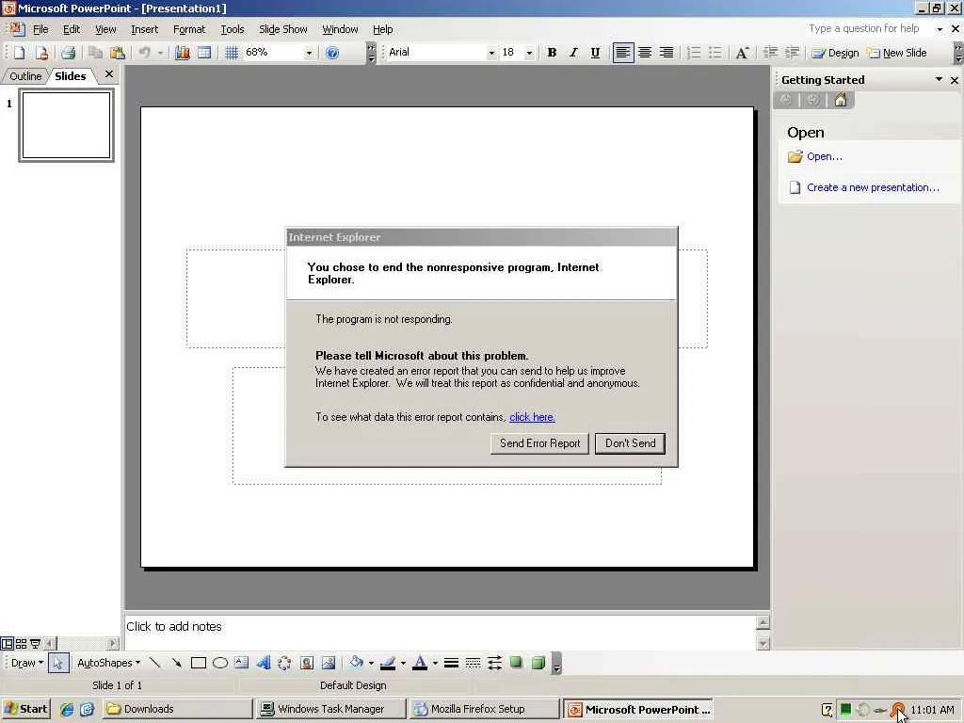Click the Increase Font Size icon
Screen dimensions: 964x723
pos(742,53)
